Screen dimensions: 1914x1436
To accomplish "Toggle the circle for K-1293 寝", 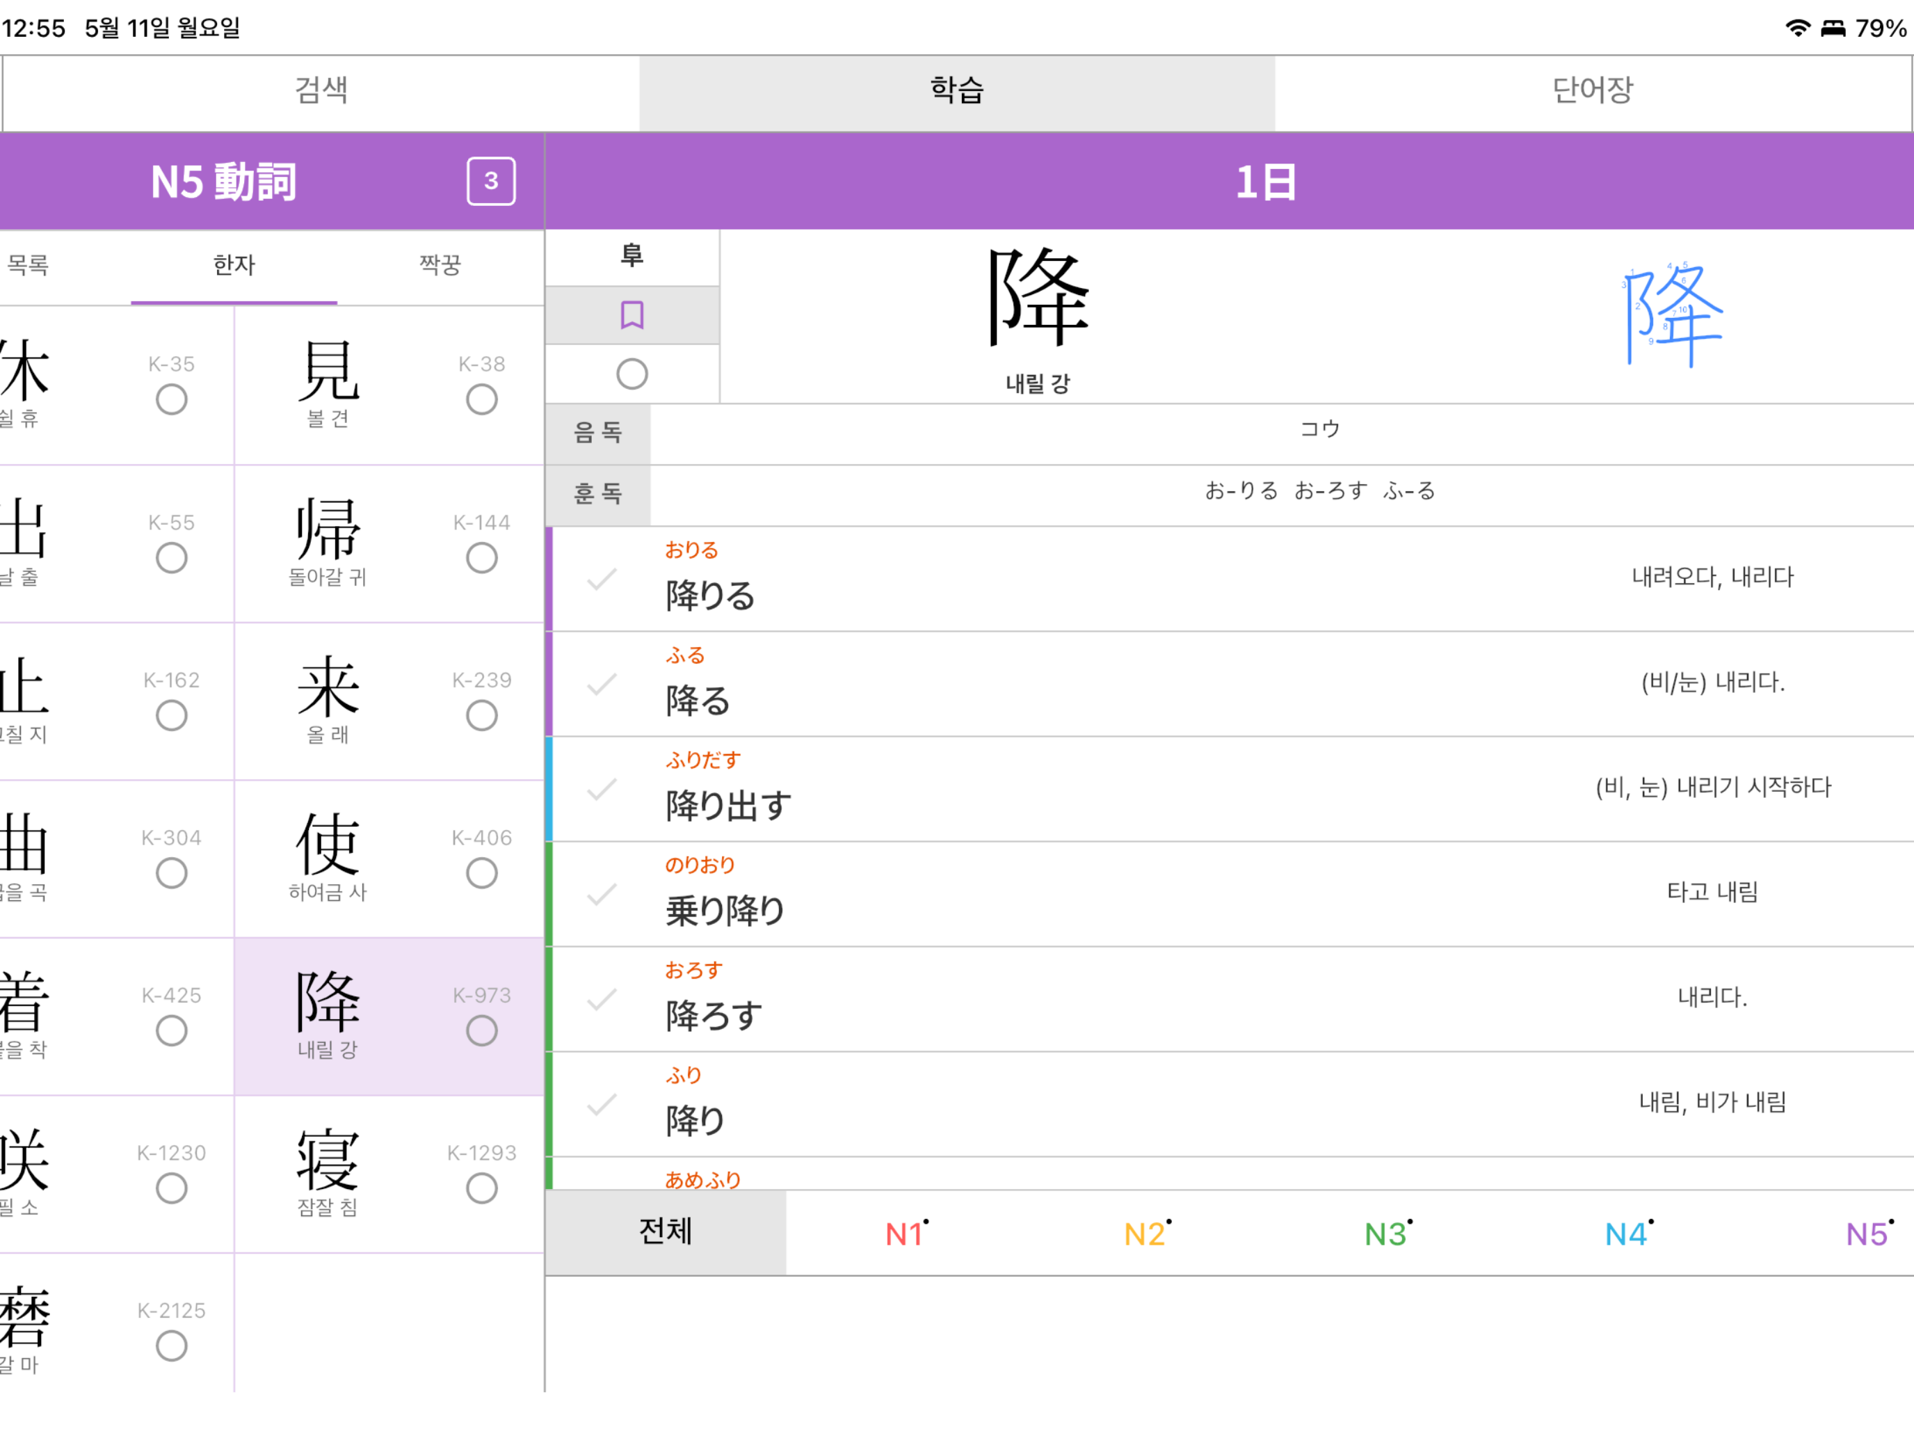I will [x=482, y=1188].
